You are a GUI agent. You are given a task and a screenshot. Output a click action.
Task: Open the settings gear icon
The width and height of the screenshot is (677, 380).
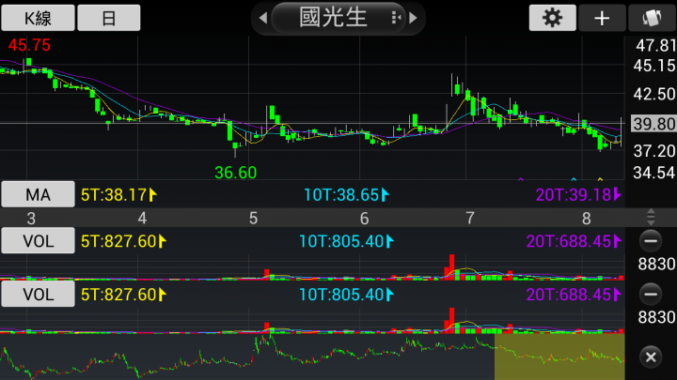552,18
